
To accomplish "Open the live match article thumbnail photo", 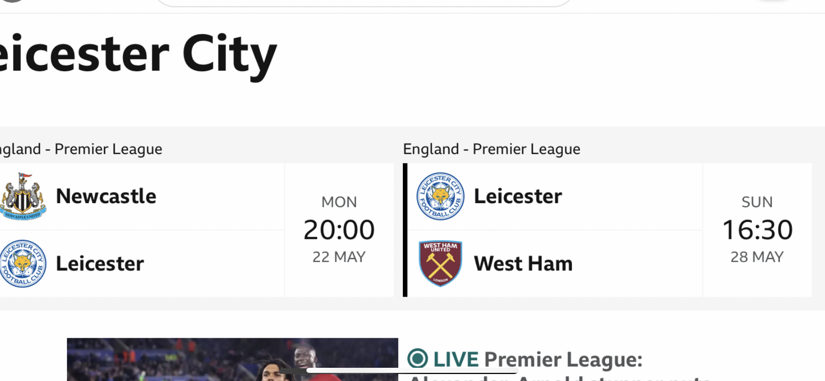I will pyautogui.click(x=233, y=360).
